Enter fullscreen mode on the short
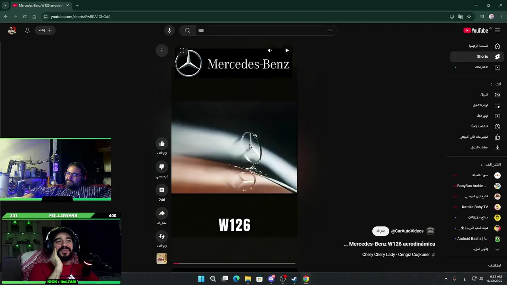Viewport: 507px width, 285px height. pyautogui.click(x=182, y=50)
